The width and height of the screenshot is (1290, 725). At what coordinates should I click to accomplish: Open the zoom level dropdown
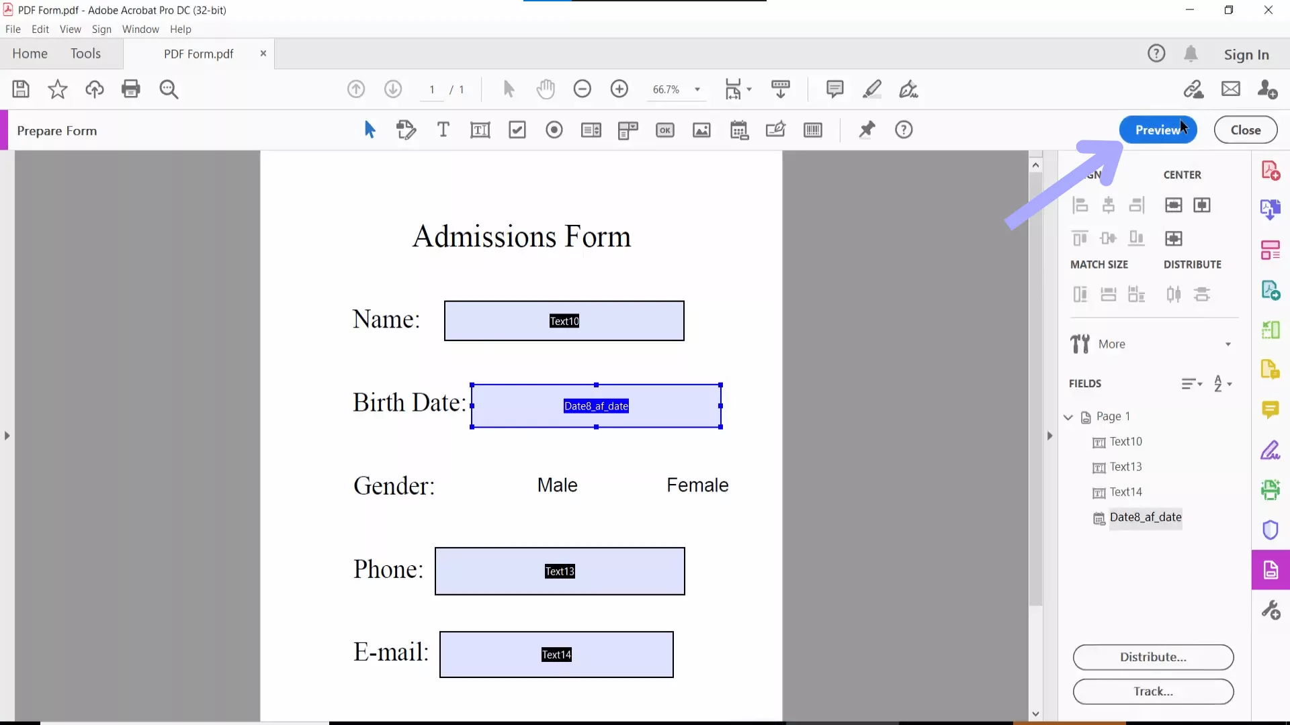[697, 89]
